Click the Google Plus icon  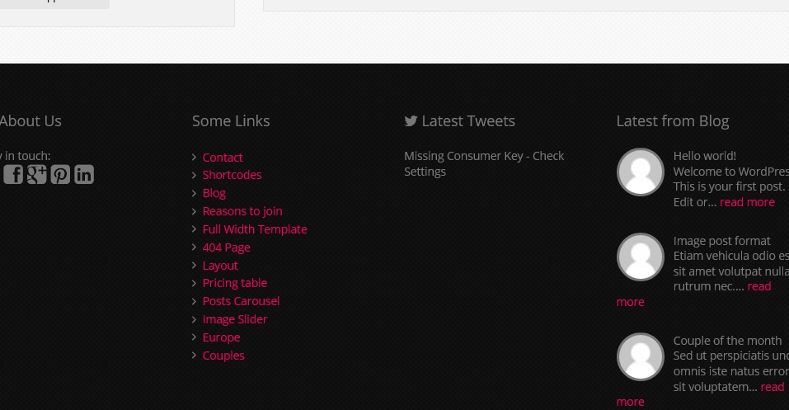[x=36, y=174]
